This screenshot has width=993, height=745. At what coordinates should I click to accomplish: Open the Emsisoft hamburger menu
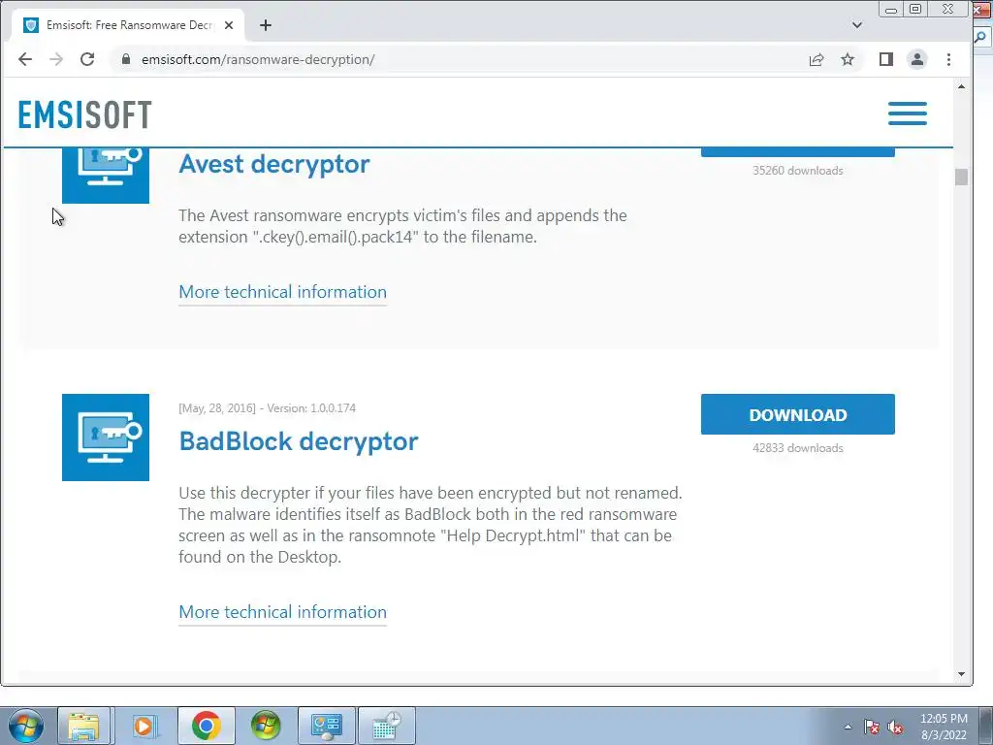908,113
